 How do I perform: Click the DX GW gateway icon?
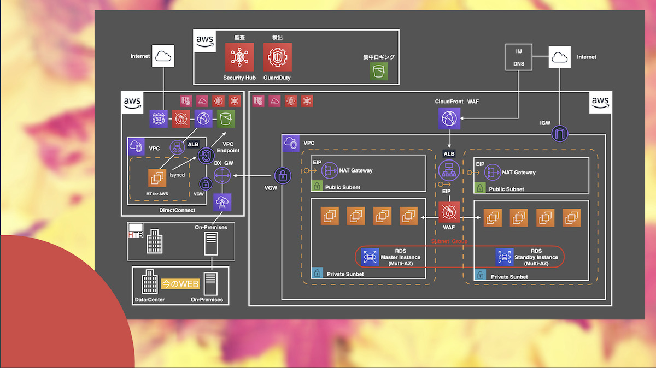point(222,176)
